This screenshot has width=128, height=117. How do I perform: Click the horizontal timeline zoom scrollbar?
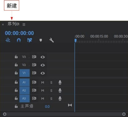64,114
